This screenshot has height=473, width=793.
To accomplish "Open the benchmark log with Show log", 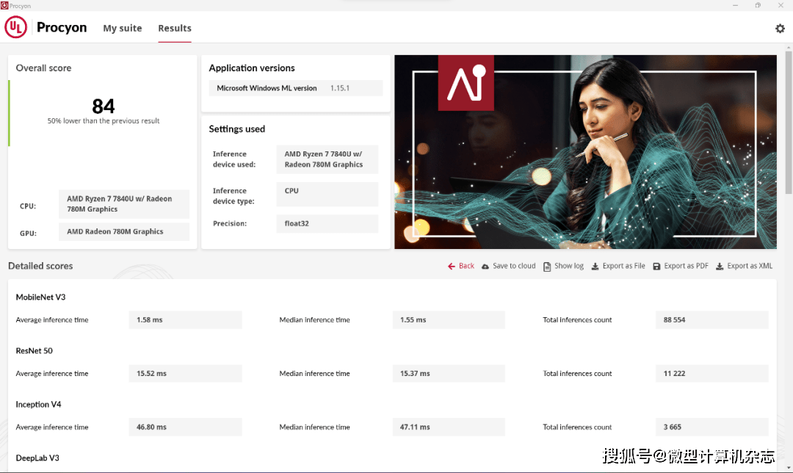I will [x=563, y=266].
